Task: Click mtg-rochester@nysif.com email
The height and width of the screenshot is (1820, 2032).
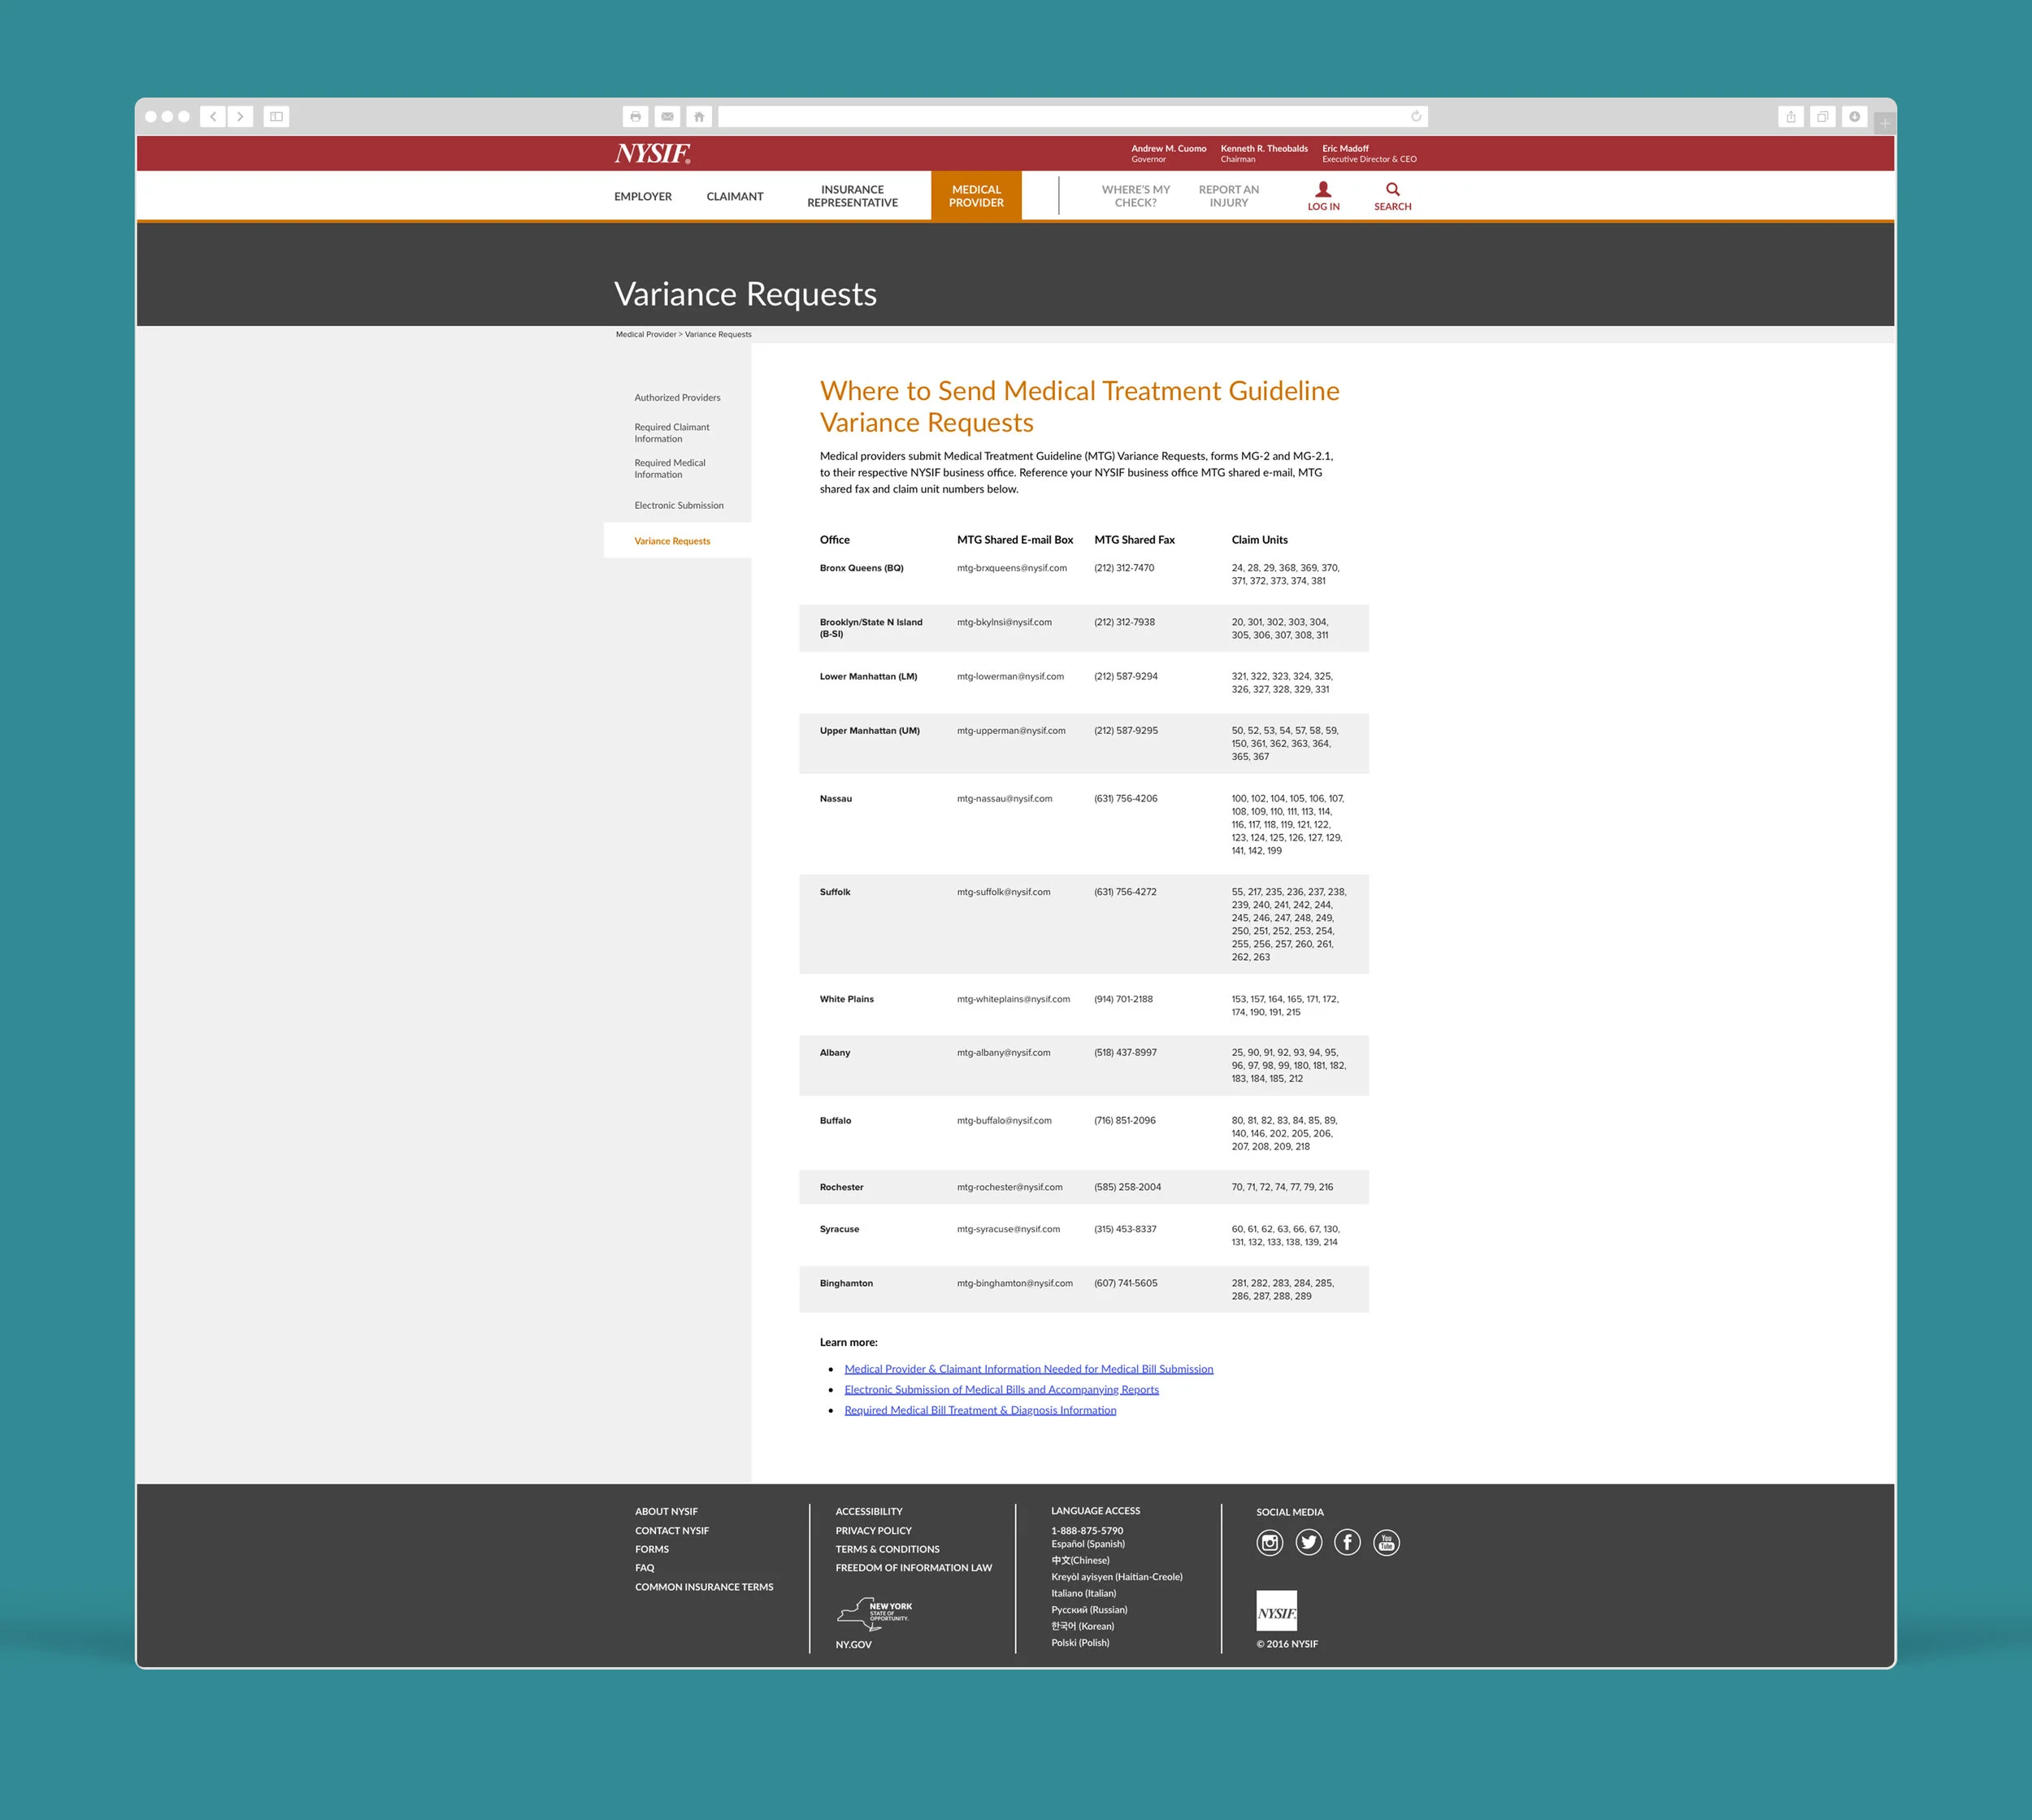Action: [x=1010, y=1188]
